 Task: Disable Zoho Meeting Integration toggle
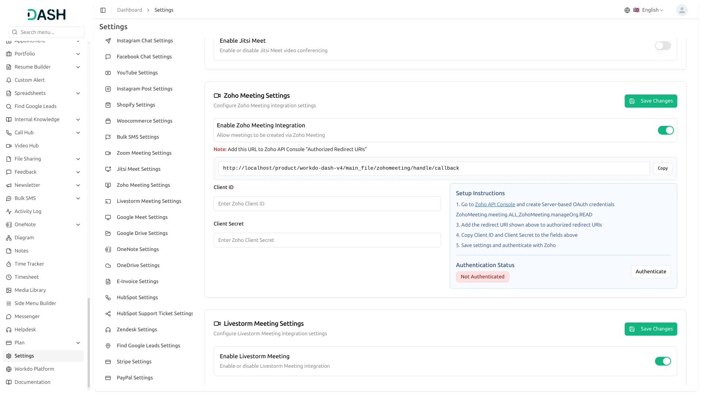coord(666,130)
